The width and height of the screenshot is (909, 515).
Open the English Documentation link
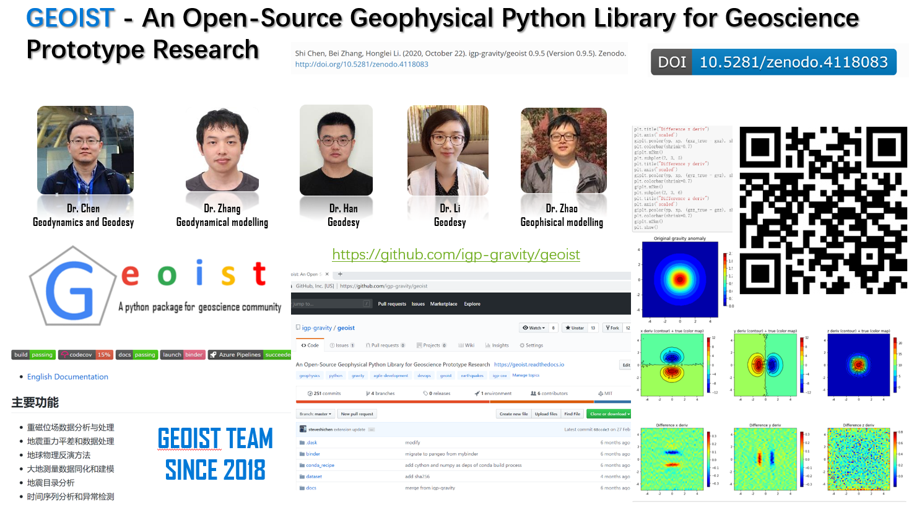(x=67, y=376)
